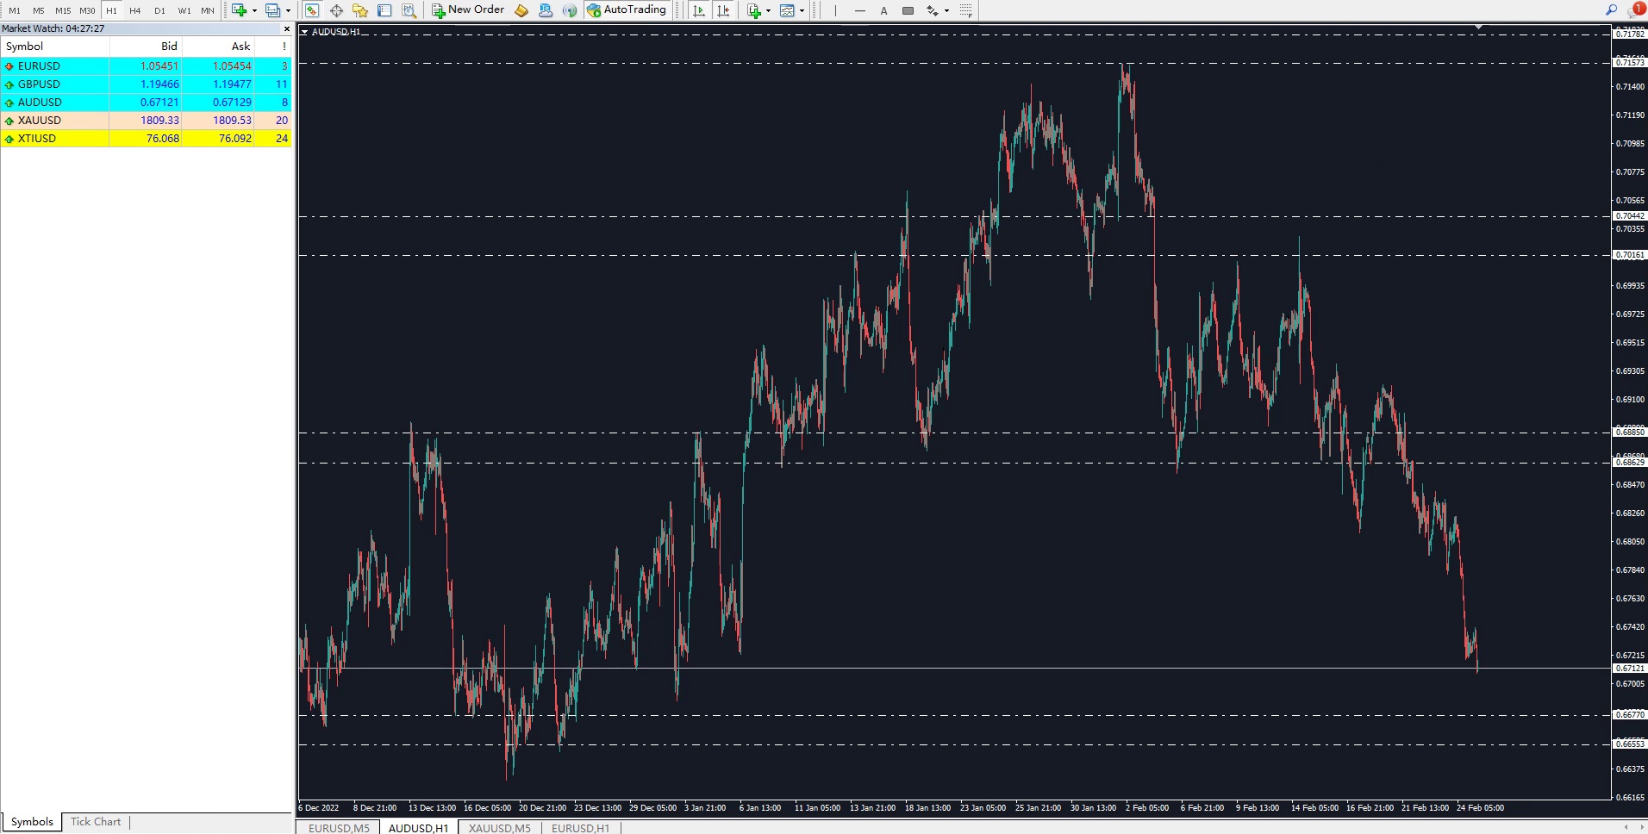1648x834 pixels.
Task: Expand the new chart dropdown arrow
Action: click(254, 10)
